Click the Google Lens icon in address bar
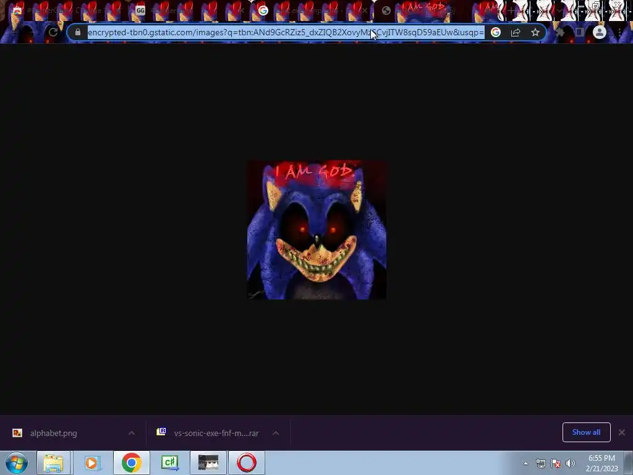The height and width of the screenshot is (475, 633). click(496, 32)
